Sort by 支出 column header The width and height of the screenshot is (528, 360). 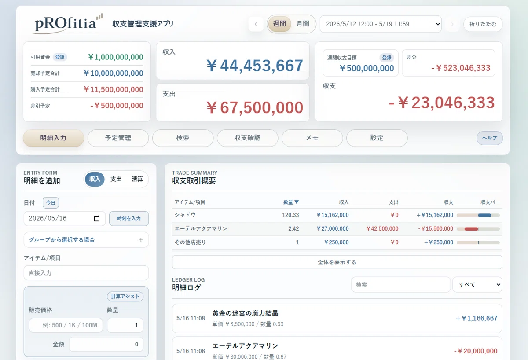393,202
